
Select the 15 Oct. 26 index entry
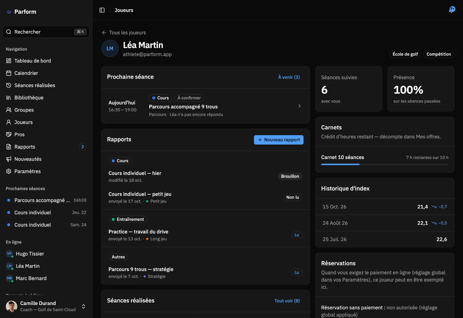click(x=385, y=207)
